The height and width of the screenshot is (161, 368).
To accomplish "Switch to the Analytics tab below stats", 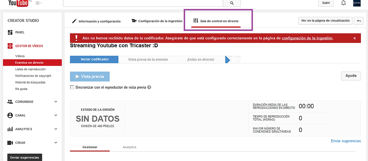I will [x=129, y=147].
